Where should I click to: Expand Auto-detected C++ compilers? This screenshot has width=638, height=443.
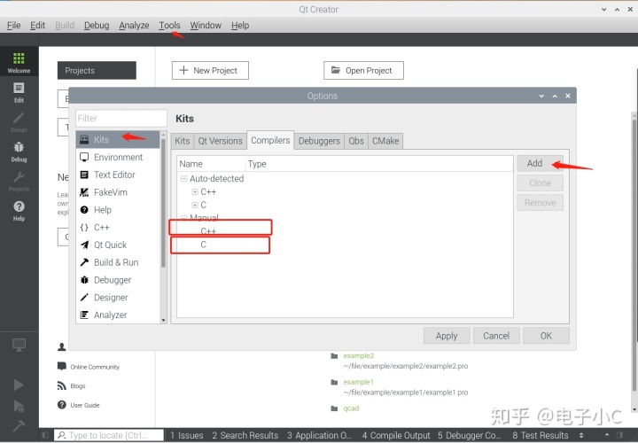coord(195,191)
